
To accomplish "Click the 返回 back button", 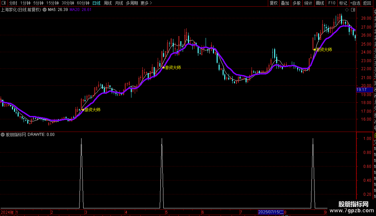I will pos(367,3).
